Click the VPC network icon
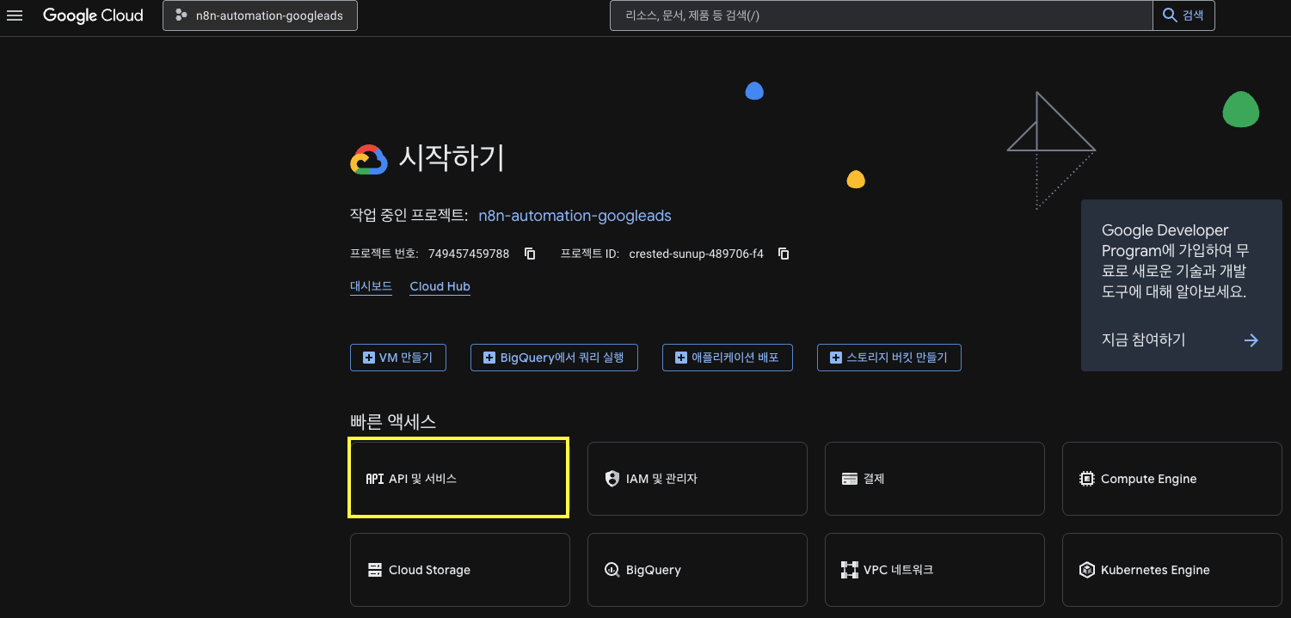 (x=850, y=570)
